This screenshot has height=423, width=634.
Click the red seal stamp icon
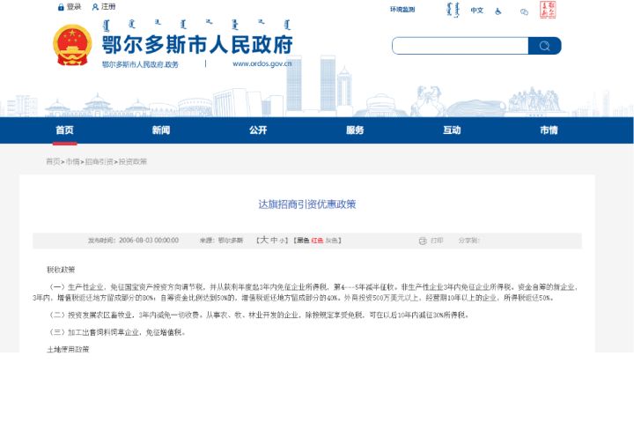548,10
